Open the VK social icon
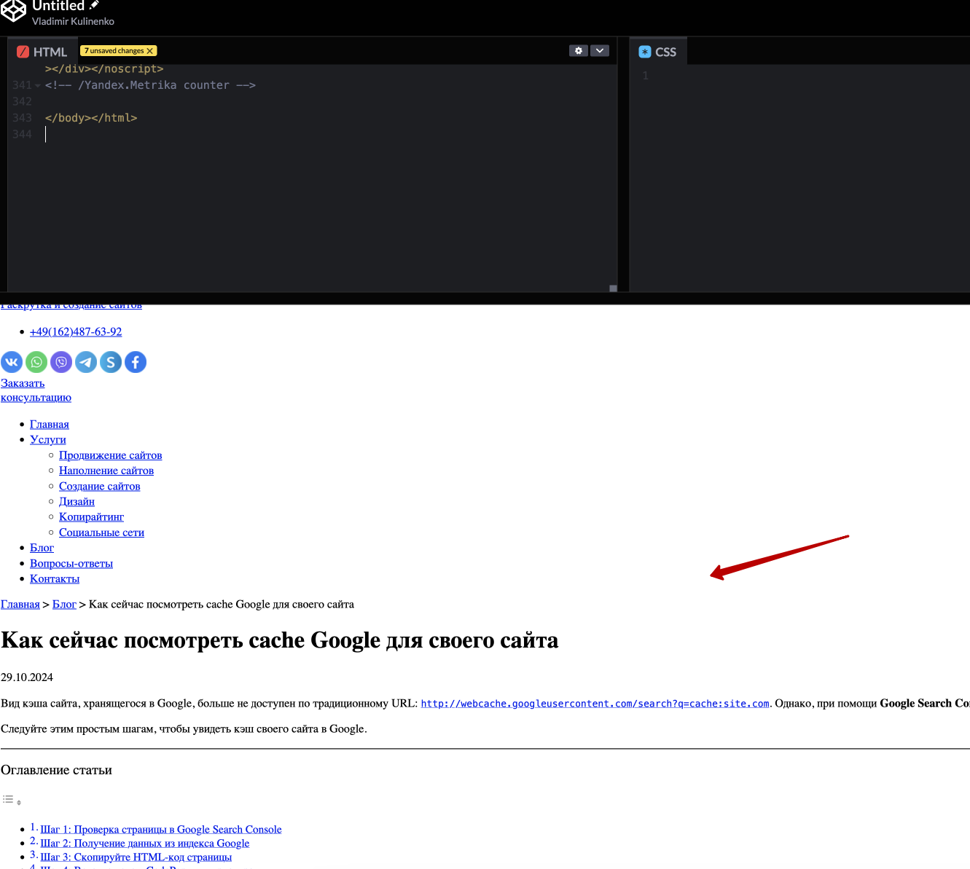 [x=12, y=362]
